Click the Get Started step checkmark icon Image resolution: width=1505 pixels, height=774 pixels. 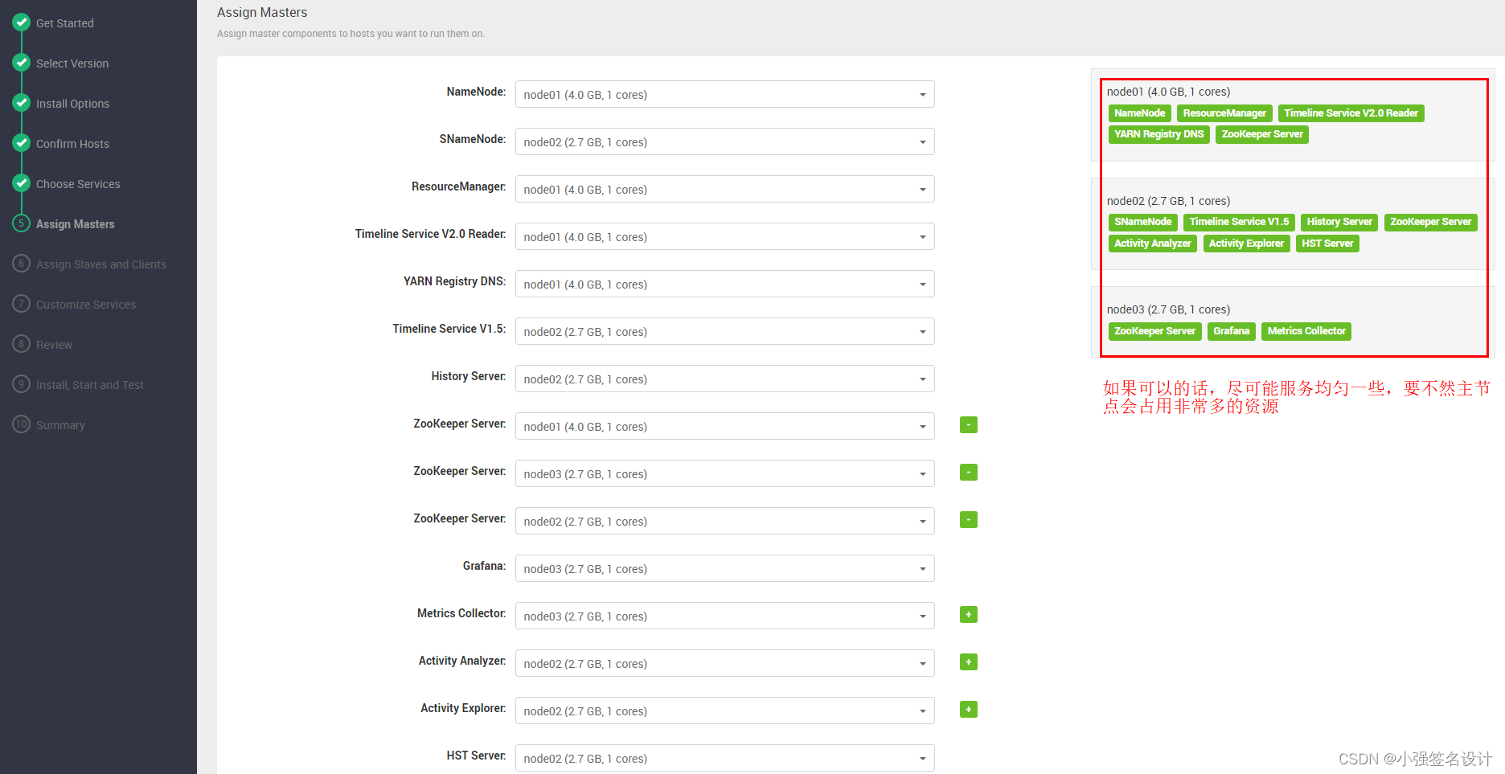click(x=22, y=23)
